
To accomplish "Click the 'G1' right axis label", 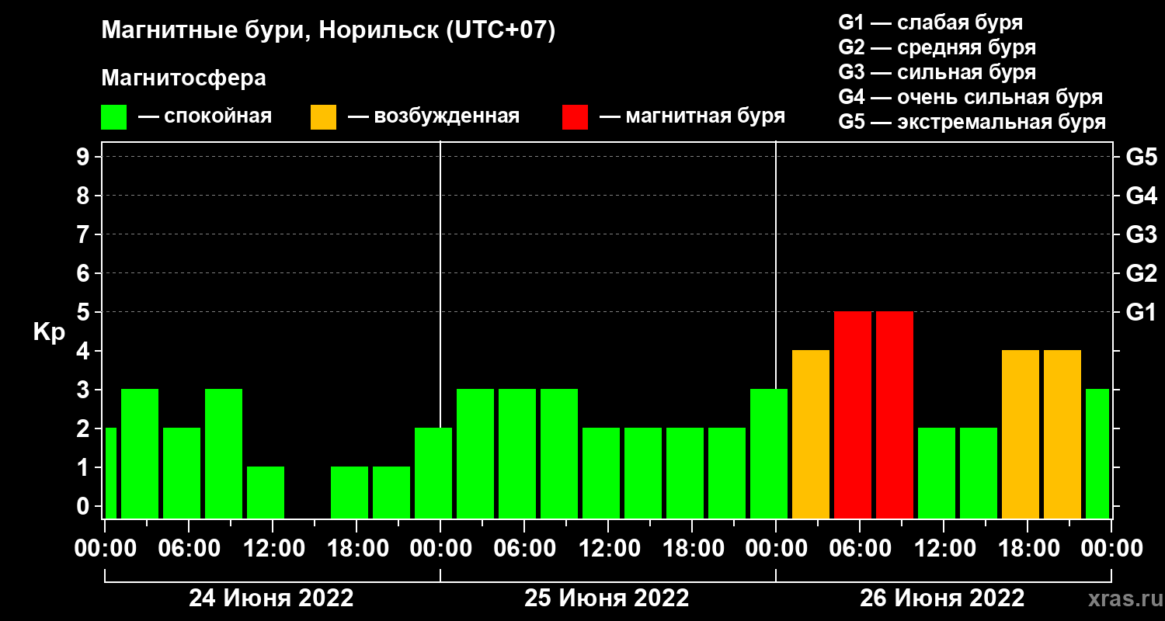I will tap(1141, 313).
